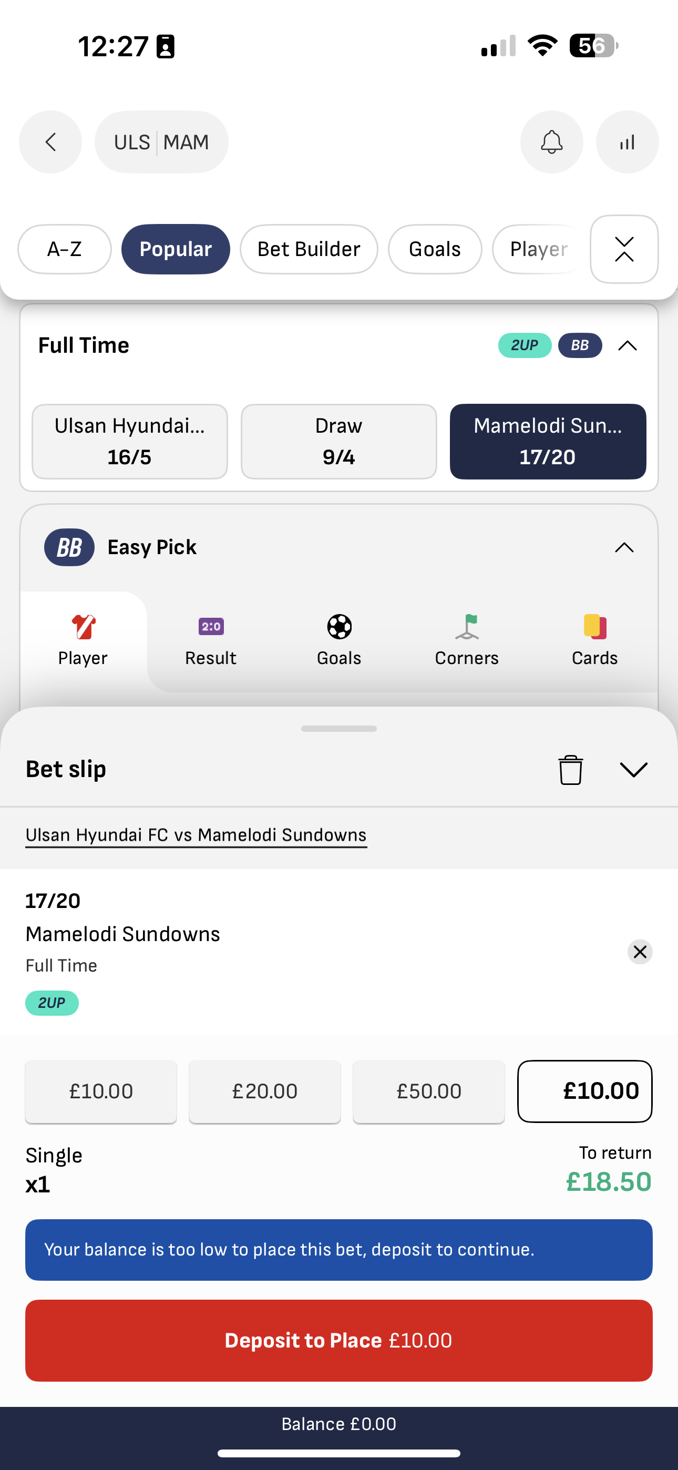Screen dimensions: 678x1470
Task: Collapse the Easy Pick panel
Action: pos(624,547)
